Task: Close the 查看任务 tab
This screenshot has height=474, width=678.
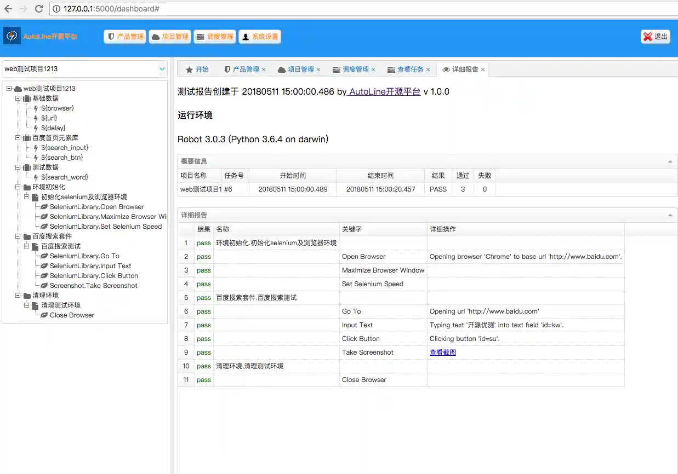Action: [x=428, y=70]
